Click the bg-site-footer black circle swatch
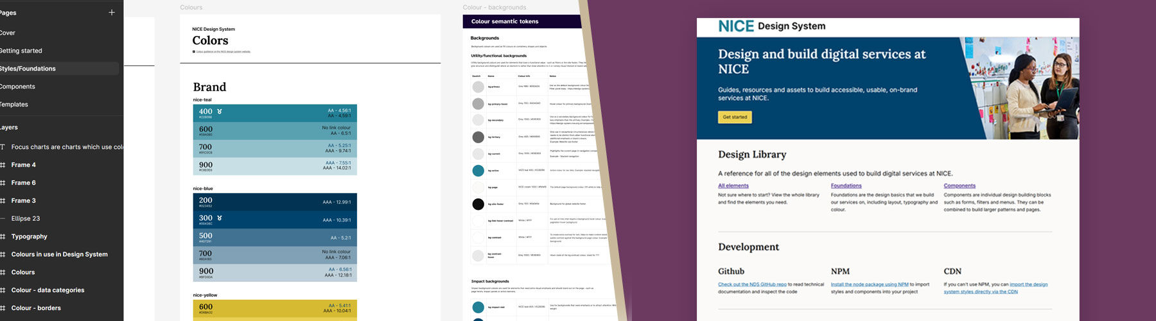1156x321 pixels. (x=478, y=204)
